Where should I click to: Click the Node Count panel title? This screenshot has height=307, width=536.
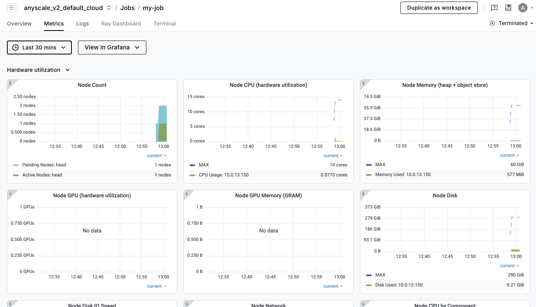tap(92, 85)
